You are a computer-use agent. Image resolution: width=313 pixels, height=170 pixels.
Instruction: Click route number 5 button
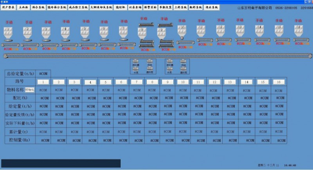point(105,82)
